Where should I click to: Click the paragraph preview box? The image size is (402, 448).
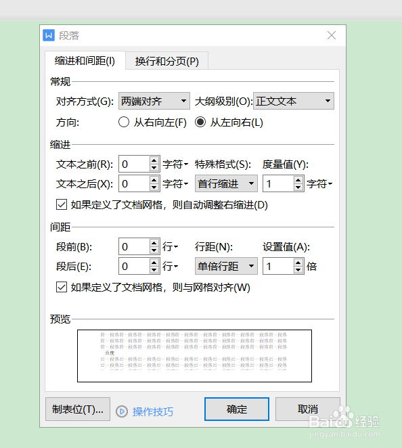click(195, 356)
